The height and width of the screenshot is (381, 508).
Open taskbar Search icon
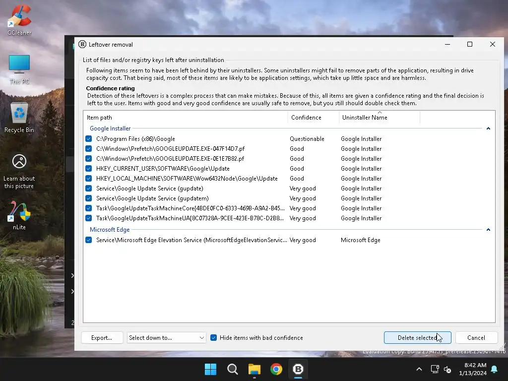(232, 369)
